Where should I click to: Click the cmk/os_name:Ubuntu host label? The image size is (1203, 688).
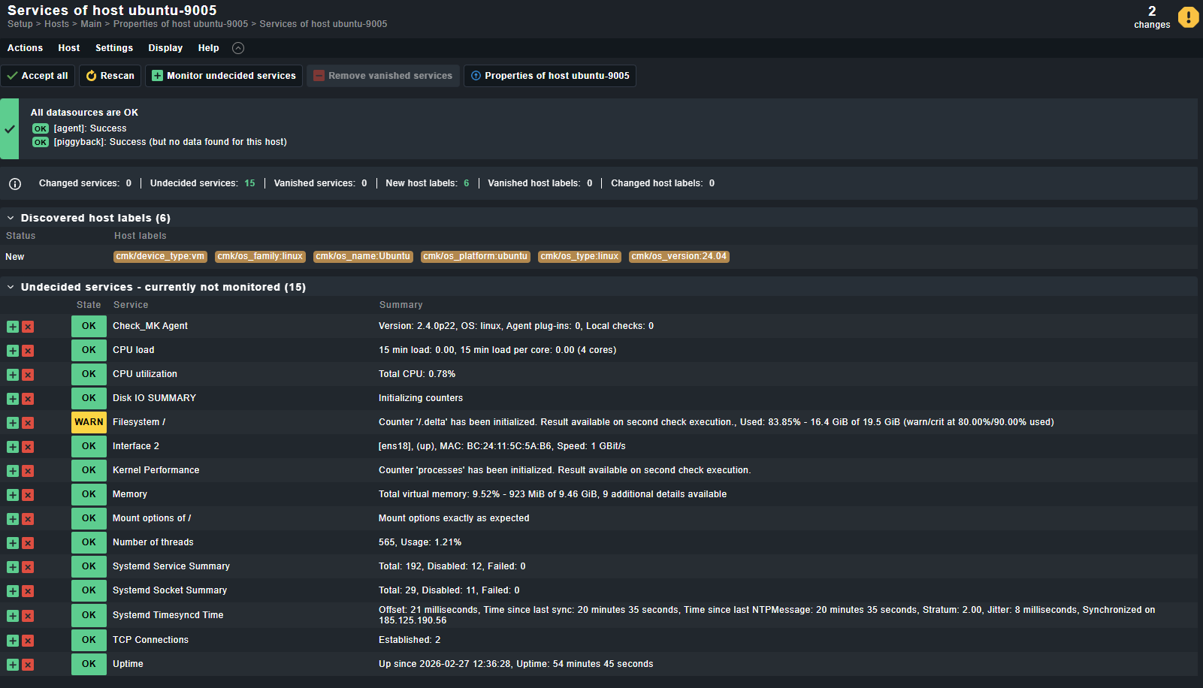363,257
